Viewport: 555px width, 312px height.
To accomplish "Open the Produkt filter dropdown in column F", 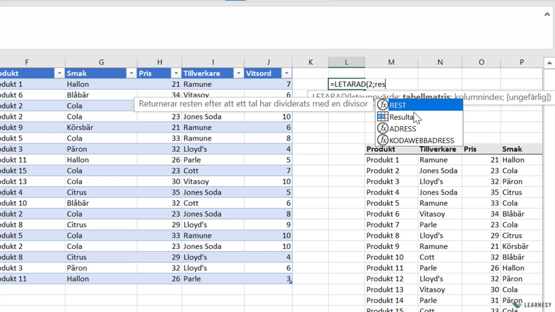I will point(59,73).
